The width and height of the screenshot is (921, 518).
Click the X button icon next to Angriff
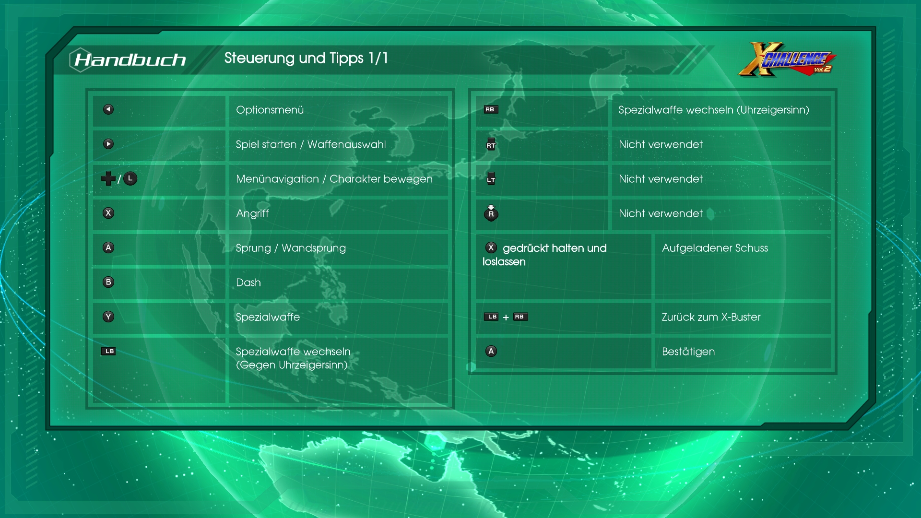click(108, 213)
